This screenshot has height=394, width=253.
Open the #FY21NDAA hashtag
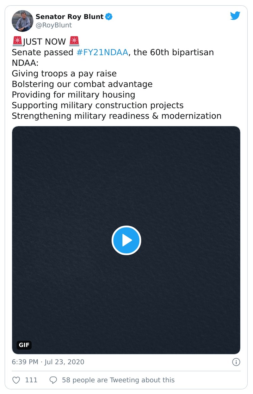(x=102, y=52)
